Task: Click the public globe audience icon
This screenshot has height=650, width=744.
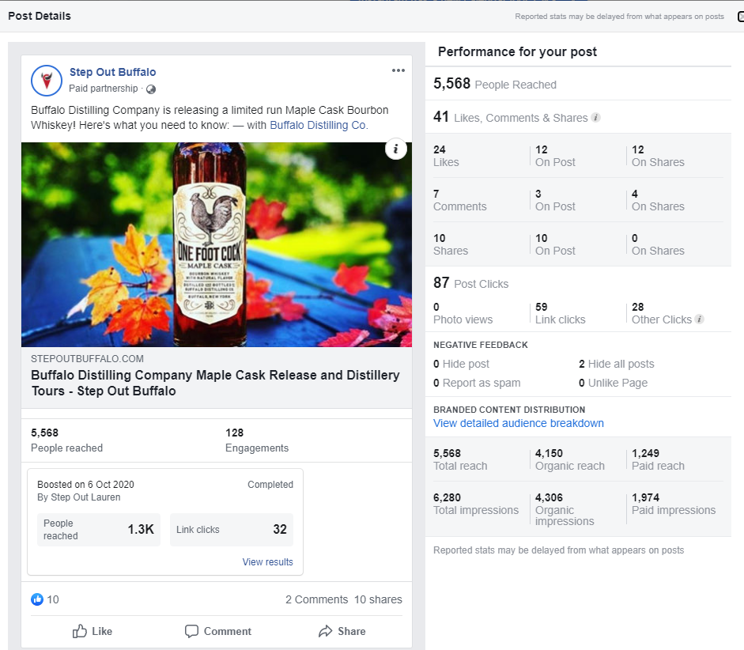Action: pos(151,89)
